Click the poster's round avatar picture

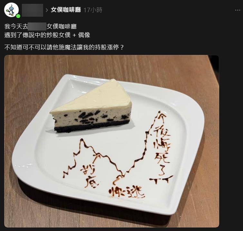click(x=12, y=10)
